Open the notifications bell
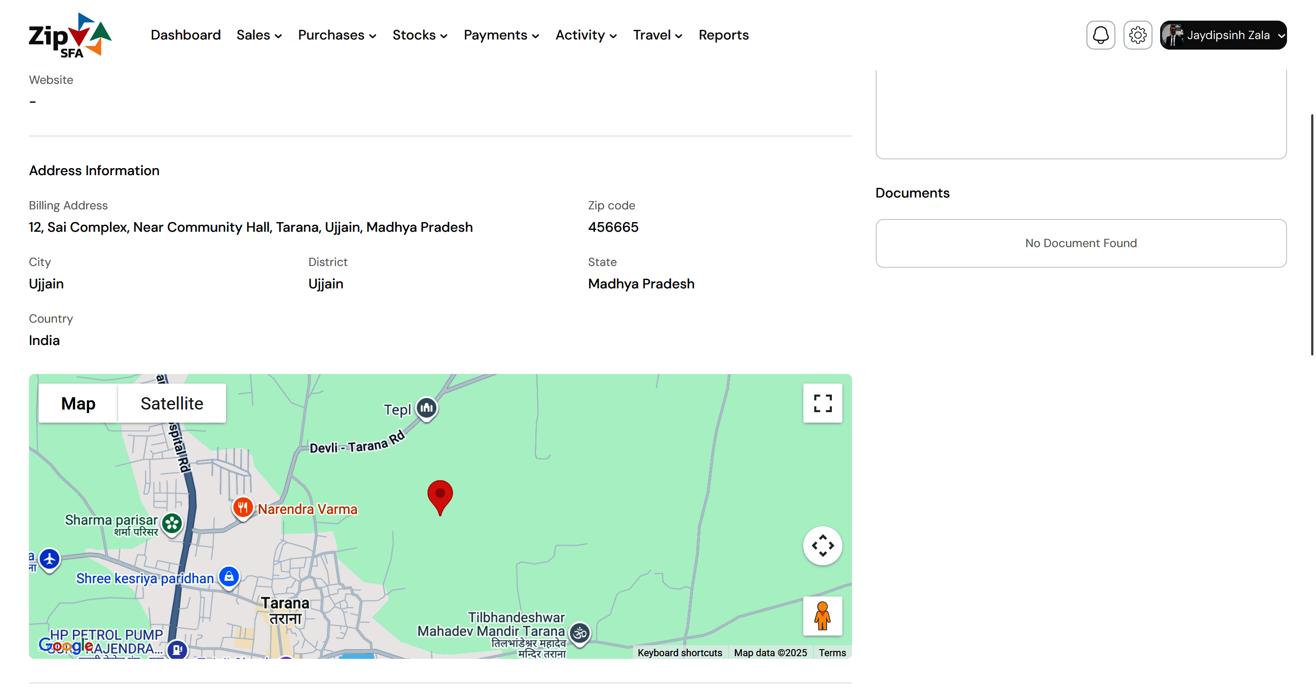The image size is (1316, 697). click(1100, 35)
